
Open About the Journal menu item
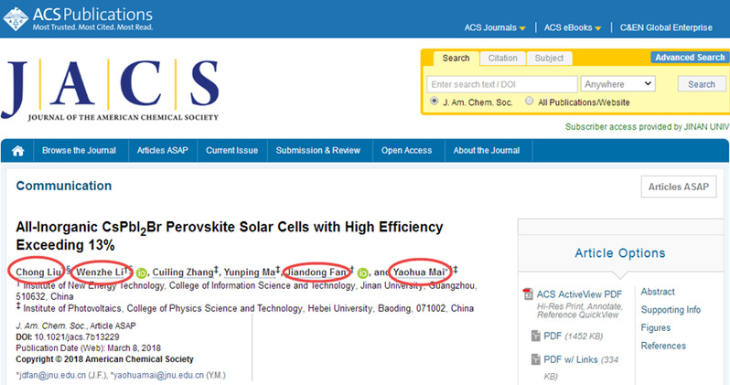[x=487, y=150]
